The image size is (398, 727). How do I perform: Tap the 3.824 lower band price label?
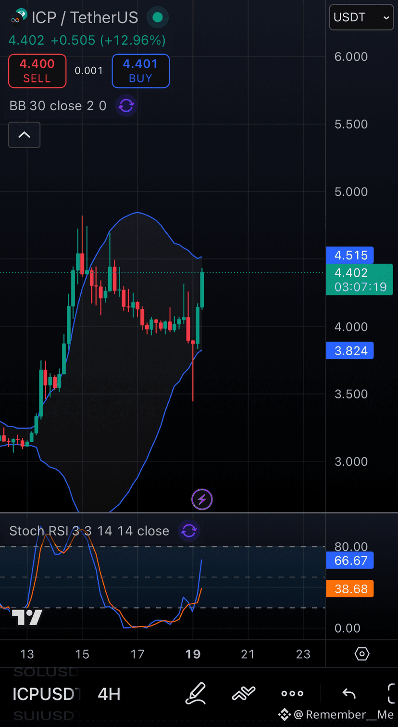pyautogui.click(x=350, y=351)
